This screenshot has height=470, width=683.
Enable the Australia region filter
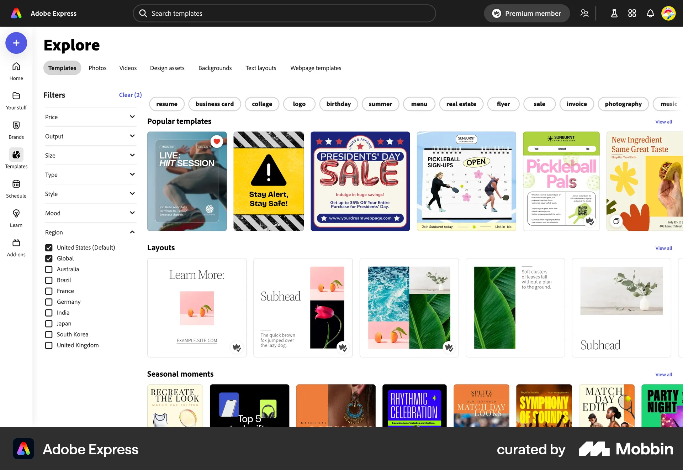coord(49,269)
